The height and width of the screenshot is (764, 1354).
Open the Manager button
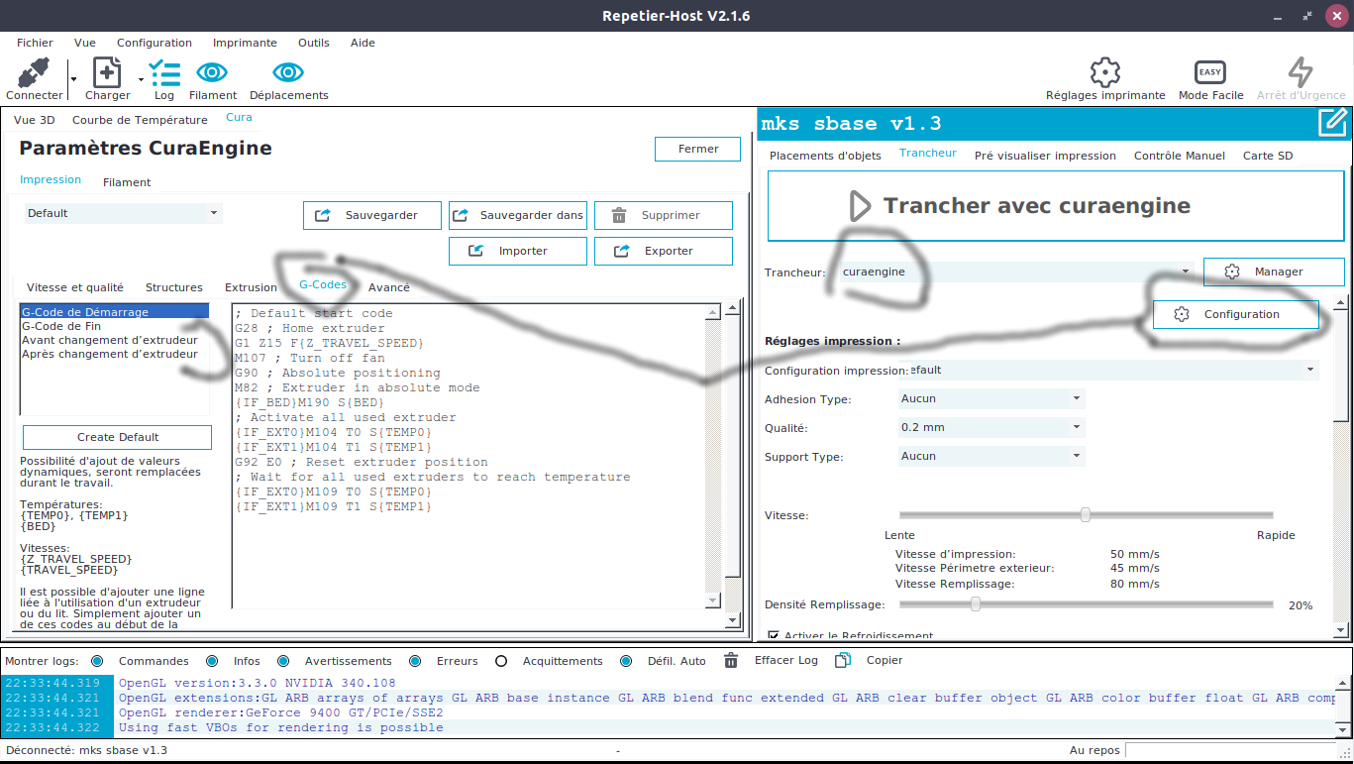click(1274, 272)
